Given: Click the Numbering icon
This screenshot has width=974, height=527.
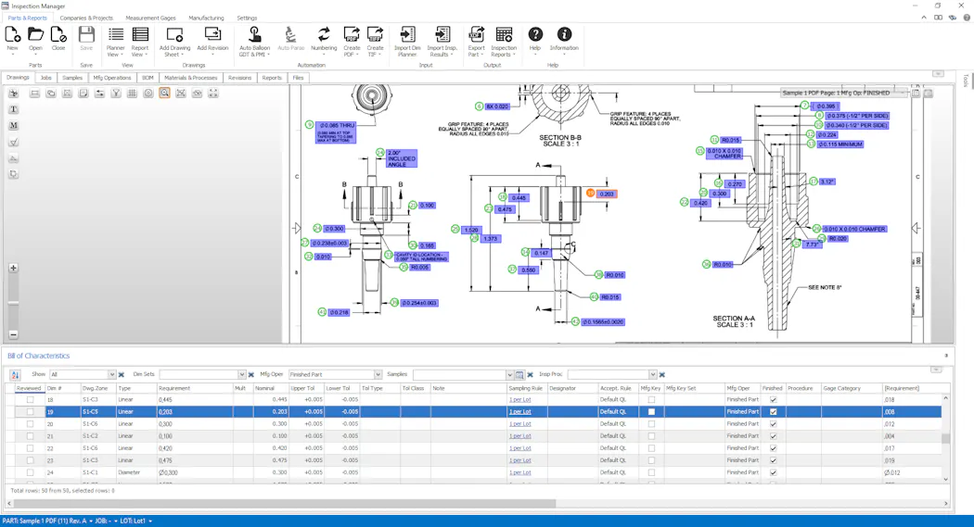Looking at the screenshot, I should pos(324,34).
